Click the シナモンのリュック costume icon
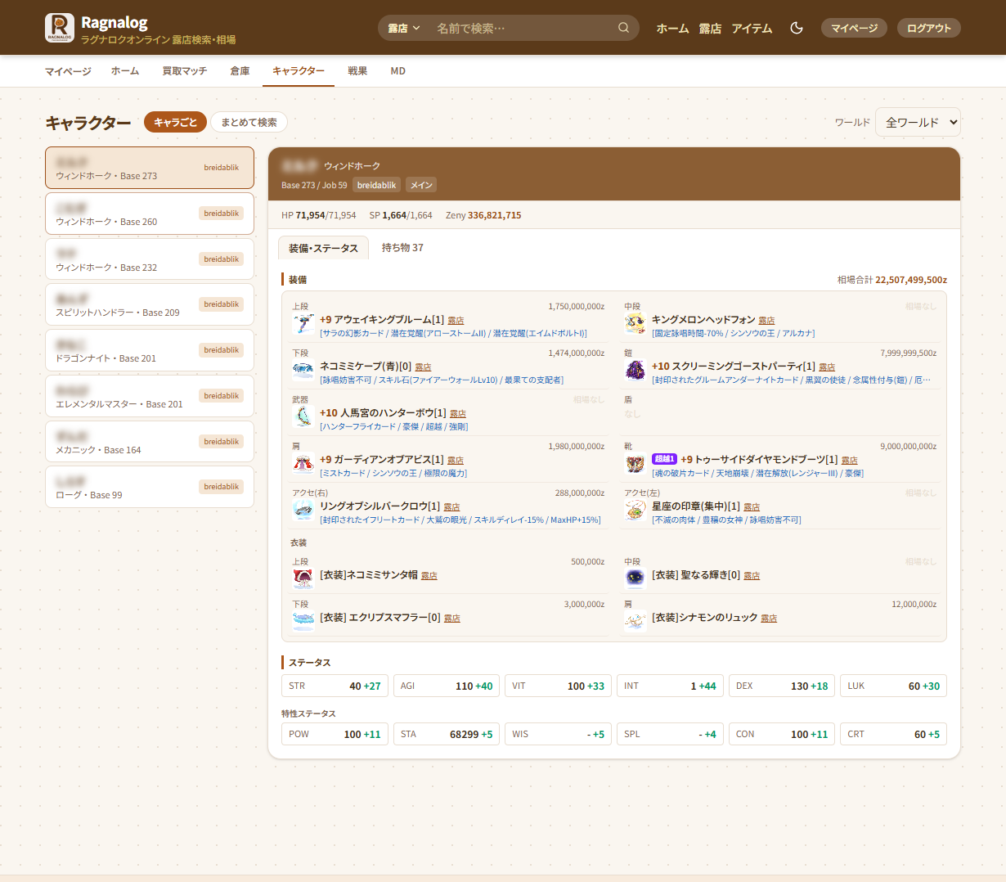This screenshot has height=882, width=1006. click(x=635, y=621)
